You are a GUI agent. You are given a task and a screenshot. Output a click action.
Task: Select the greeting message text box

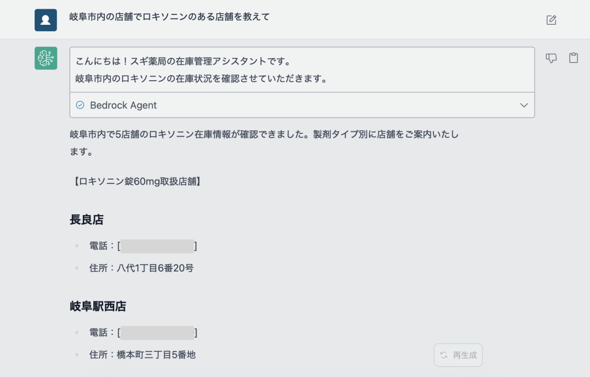pos(302,70)
